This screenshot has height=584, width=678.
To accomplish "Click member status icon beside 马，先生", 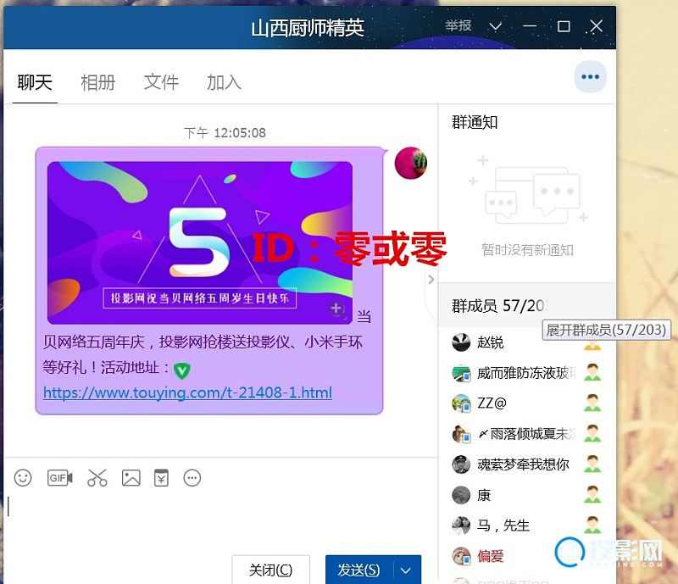I will point(592,526).
